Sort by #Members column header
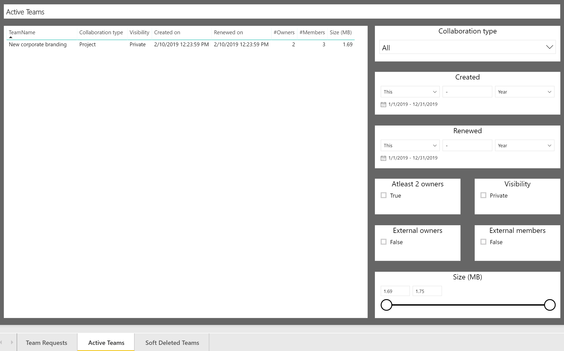This screenshot has height=351, width=564. point(312,32)
